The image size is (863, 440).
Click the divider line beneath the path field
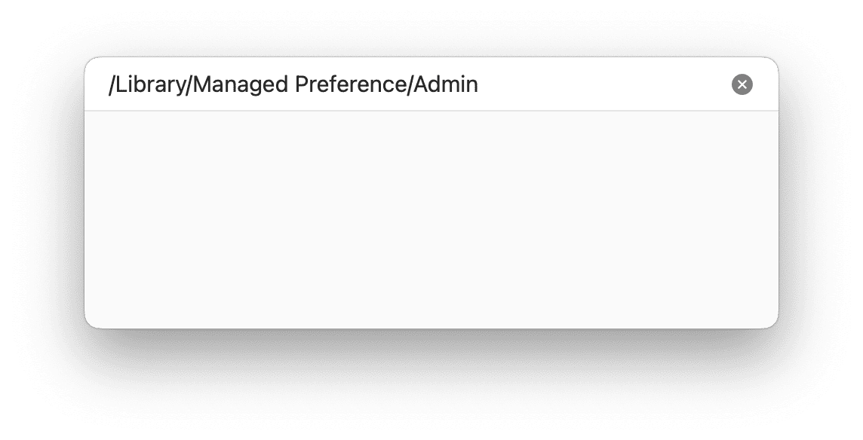(x=431, y=111)
